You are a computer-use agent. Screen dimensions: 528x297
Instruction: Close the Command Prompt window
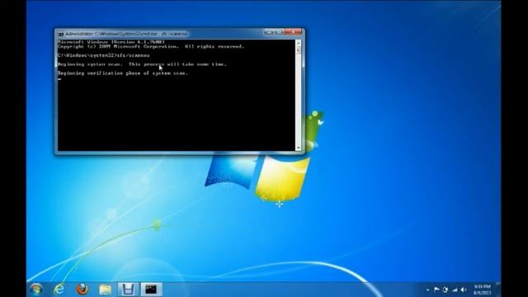click(x=294, y=32)
